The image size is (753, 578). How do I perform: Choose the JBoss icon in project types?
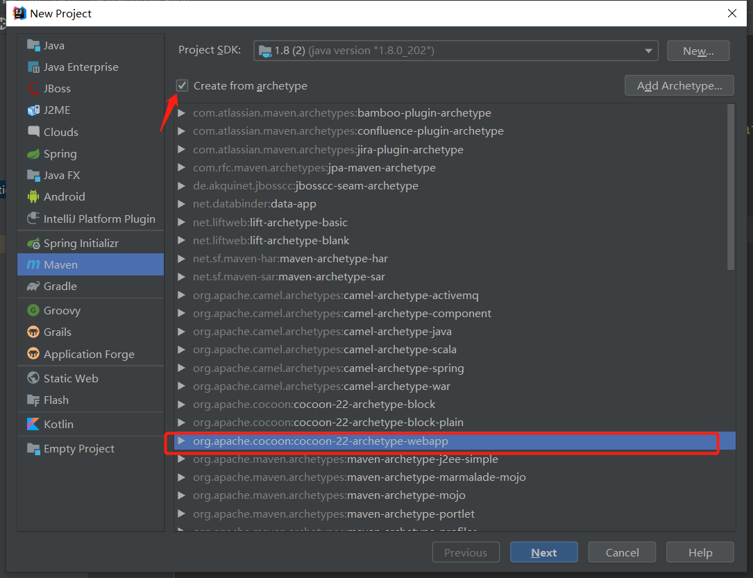[x=33, y=89]
